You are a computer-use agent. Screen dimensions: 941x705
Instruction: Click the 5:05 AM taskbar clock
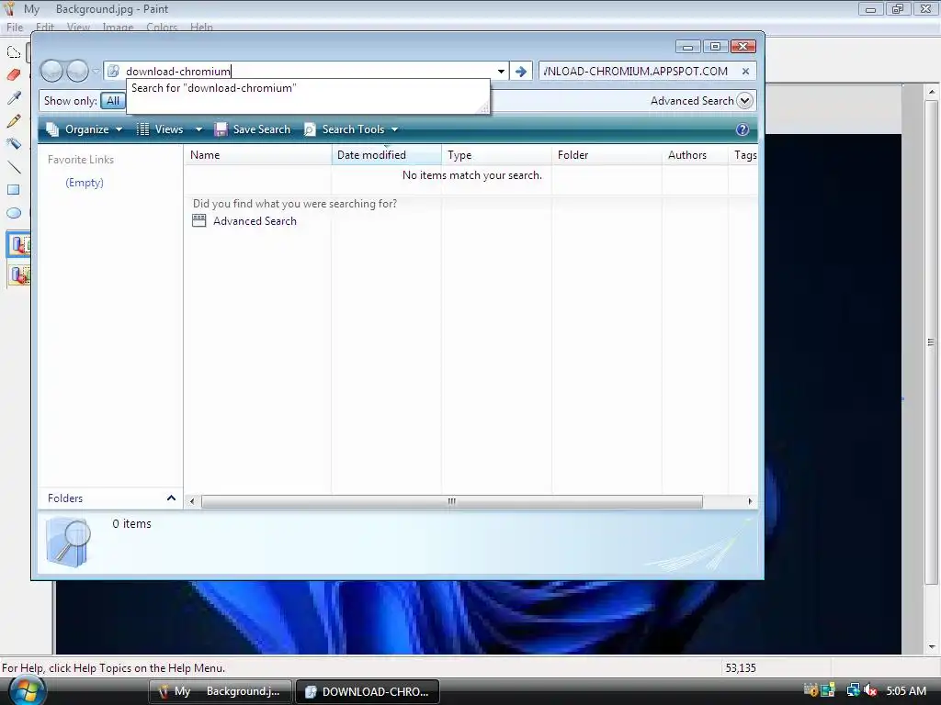tap(906, 690)
